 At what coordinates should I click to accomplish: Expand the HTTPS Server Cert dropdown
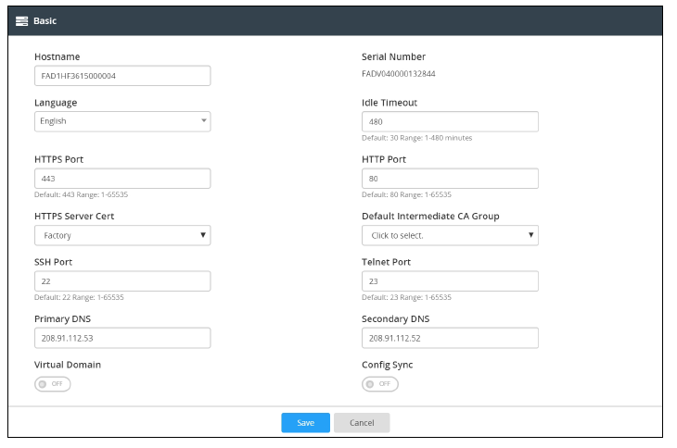tap(121, 235)
